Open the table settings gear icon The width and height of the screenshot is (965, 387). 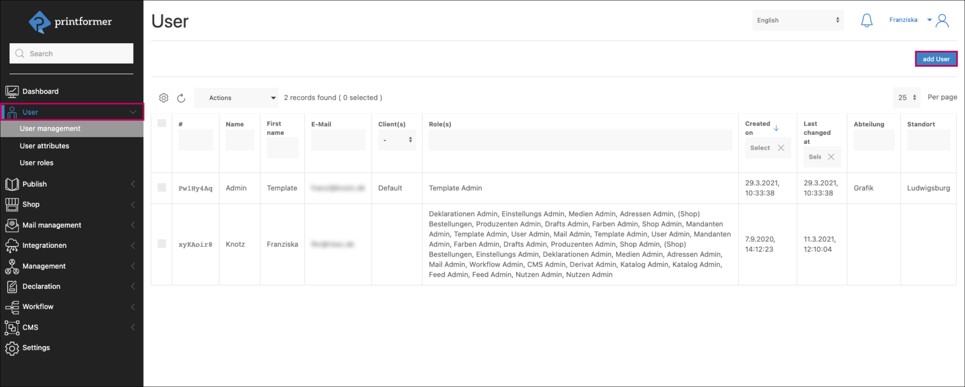pyautogui.click(x=164, y=98)
